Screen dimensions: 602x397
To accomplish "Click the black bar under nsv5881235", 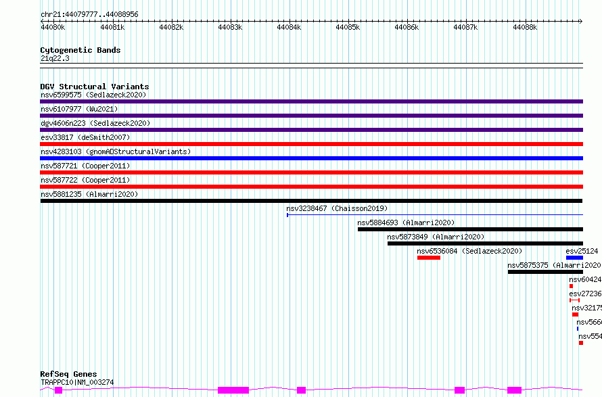I will coord(311,201).
